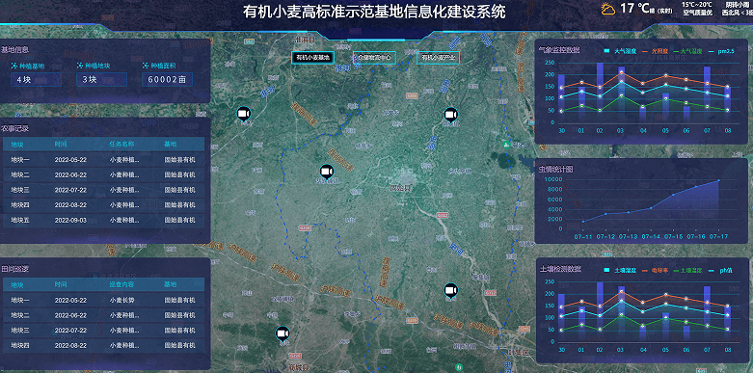Image resolution: width=753 pixels, height=373 pixels.
Task: Click the 17 ℃ temperature reading
Action: pyautogui.click(x=634, y=8)
